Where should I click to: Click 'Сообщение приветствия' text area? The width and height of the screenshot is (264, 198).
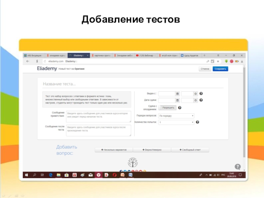click(98, 116)
